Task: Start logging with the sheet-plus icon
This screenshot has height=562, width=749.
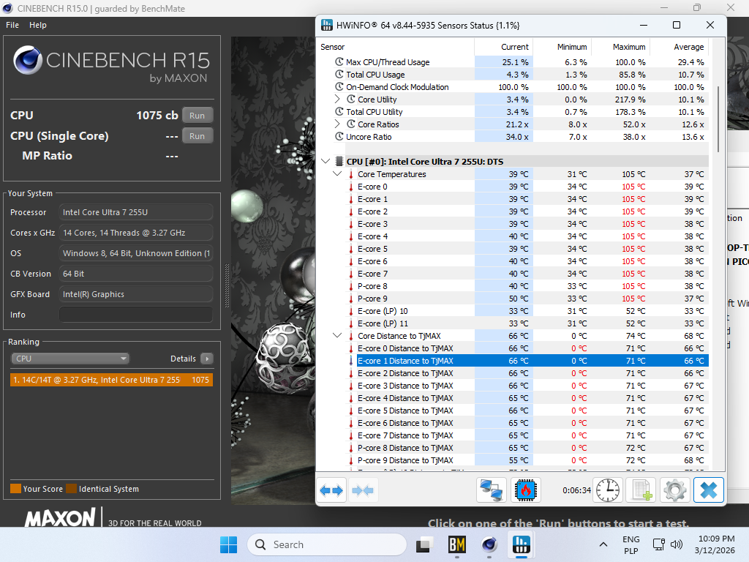Action: (x=641, y=490)
